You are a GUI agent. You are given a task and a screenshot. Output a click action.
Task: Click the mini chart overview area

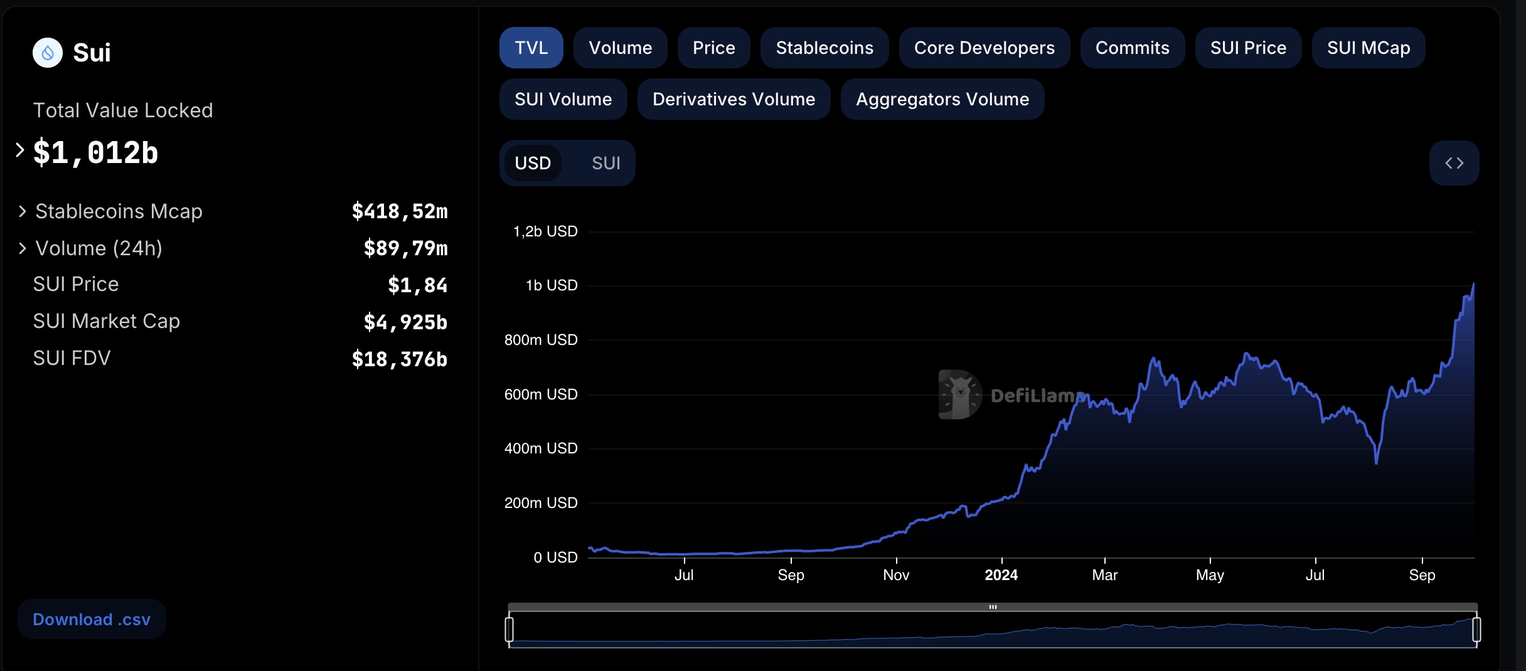[993, 630]
